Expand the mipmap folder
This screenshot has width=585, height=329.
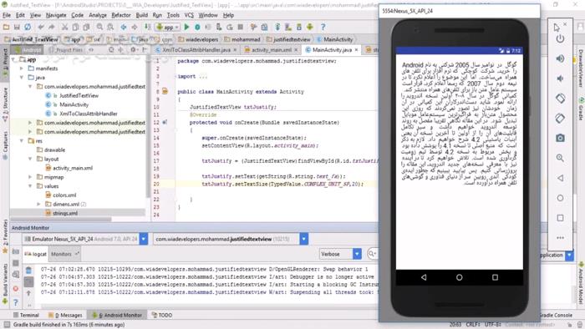[30, 177]
